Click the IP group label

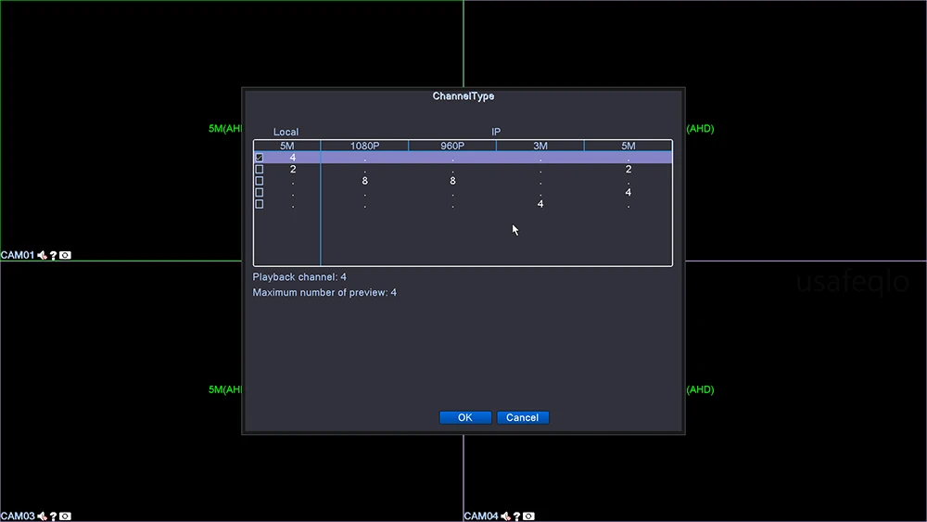coord(496,132)
